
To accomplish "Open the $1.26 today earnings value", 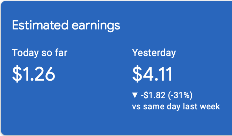I will [34, 74].
